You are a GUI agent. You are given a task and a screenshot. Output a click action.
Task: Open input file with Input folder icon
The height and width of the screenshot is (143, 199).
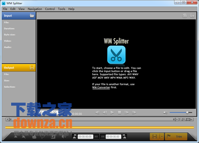point(32,15)
